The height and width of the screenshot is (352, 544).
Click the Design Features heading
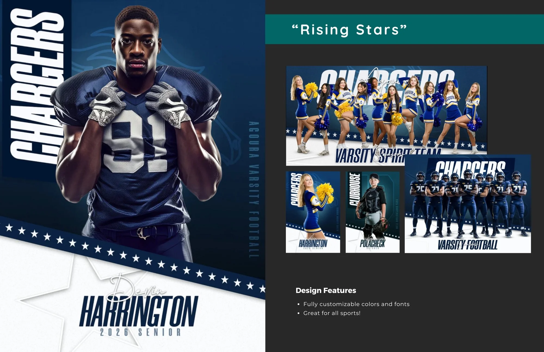tap(326, 291)
